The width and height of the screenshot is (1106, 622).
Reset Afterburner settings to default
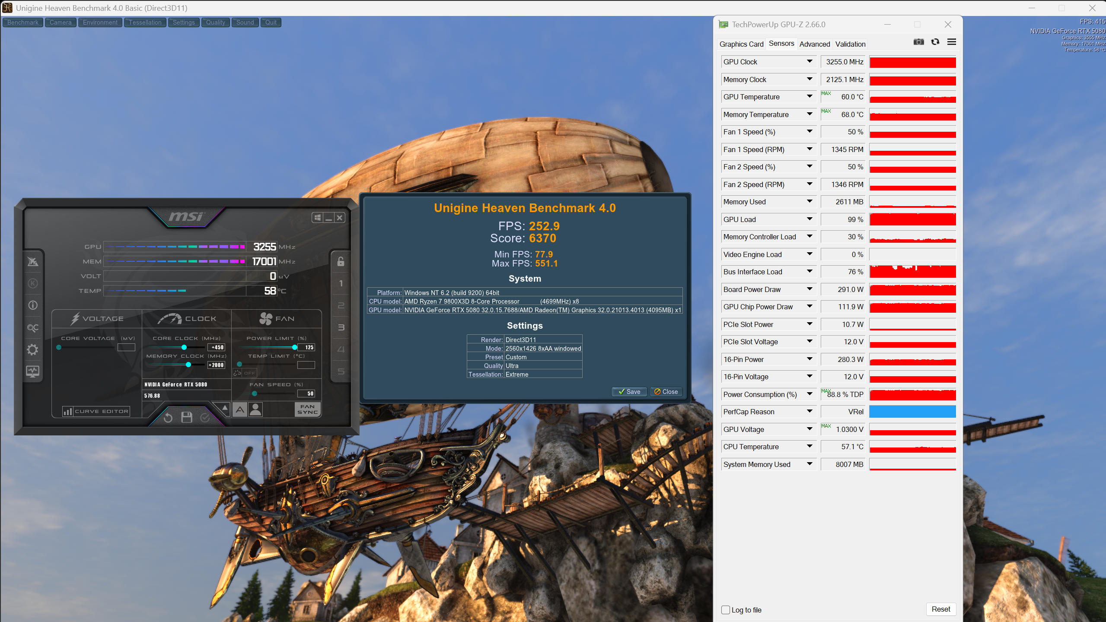(168, 418)
